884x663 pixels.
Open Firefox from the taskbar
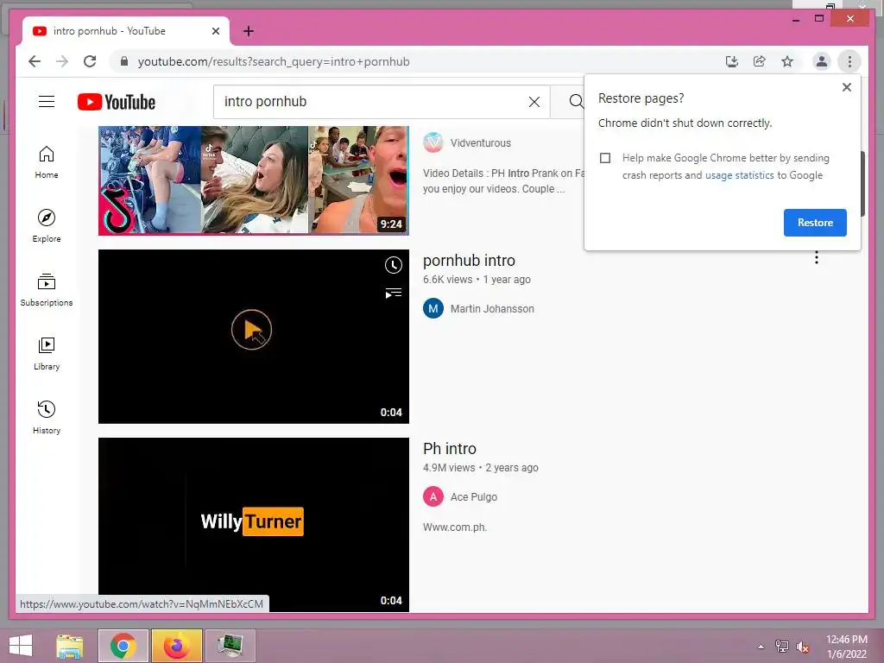(x=177, y=646)
